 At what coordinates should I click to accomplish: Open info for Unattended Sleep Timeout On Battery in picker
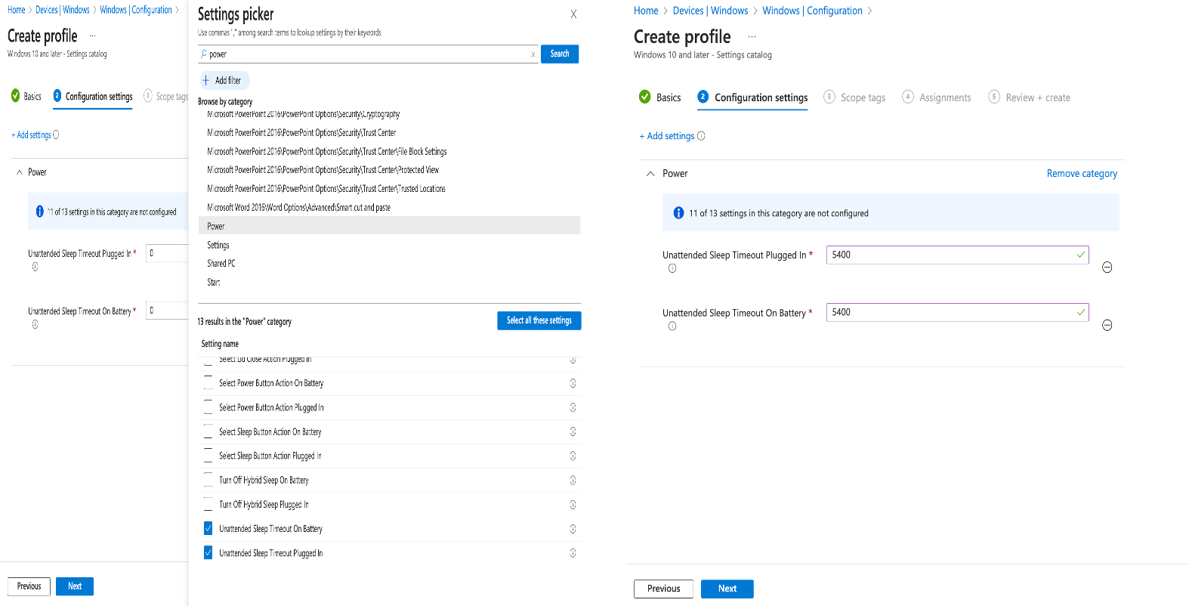point(573,529)
